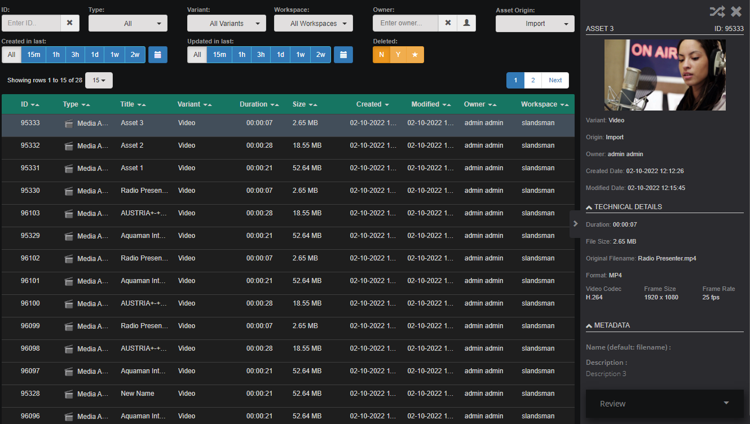This screenshot has width=750, height=424.
Task: Select the star option in Deleted filter
Action: pos(414,55)
